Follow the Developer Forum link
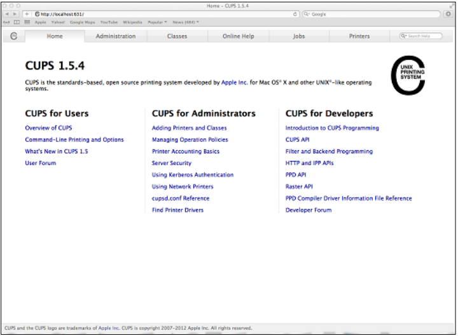 point(308,210)
